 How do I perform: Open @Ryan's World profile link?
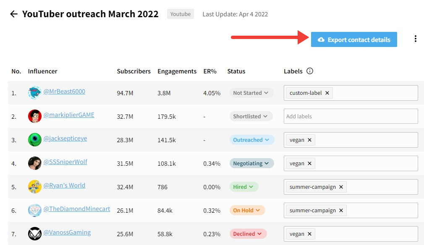point(64,185)
